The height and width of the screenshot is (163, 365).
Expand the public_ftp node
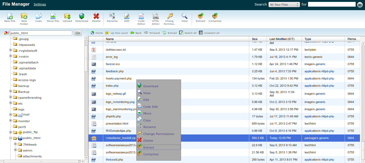pos(11,132)
